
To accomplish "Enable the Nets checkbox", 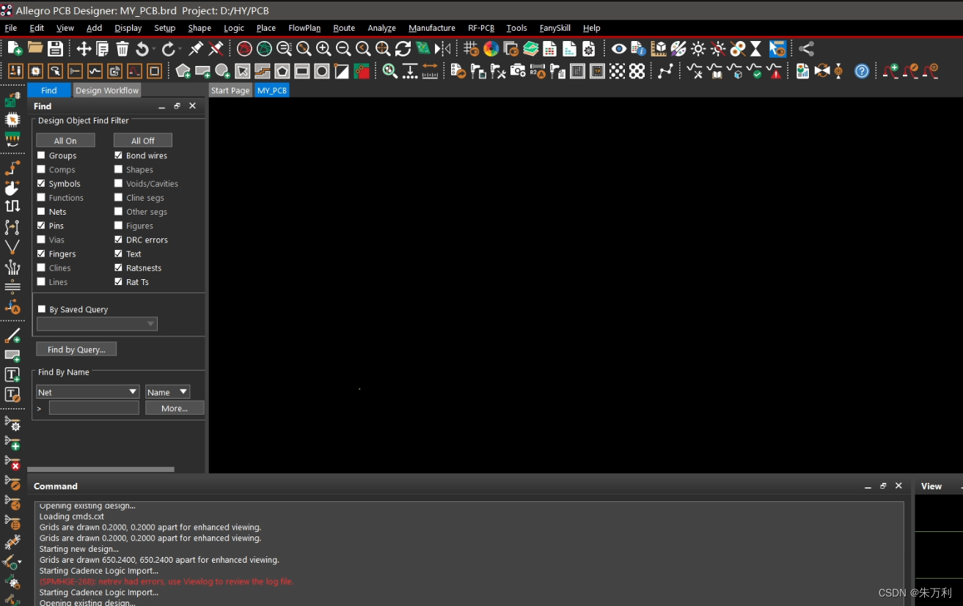I will tap(42, 211).
